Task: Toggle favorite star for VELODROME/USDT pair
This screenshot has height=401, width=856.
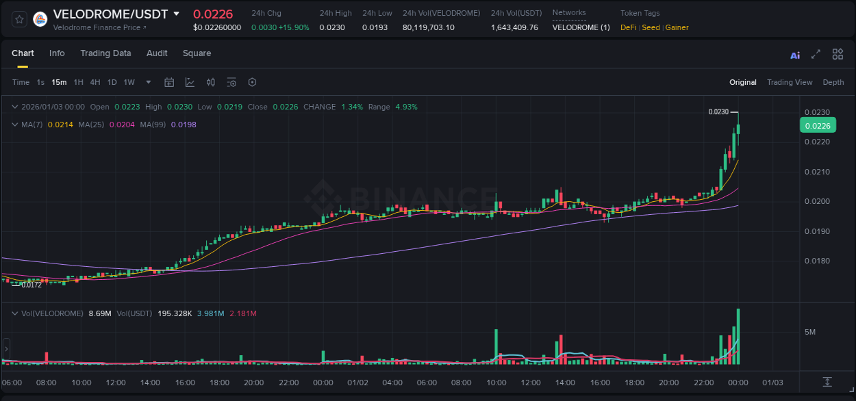Action: click(x=18, y=18)
